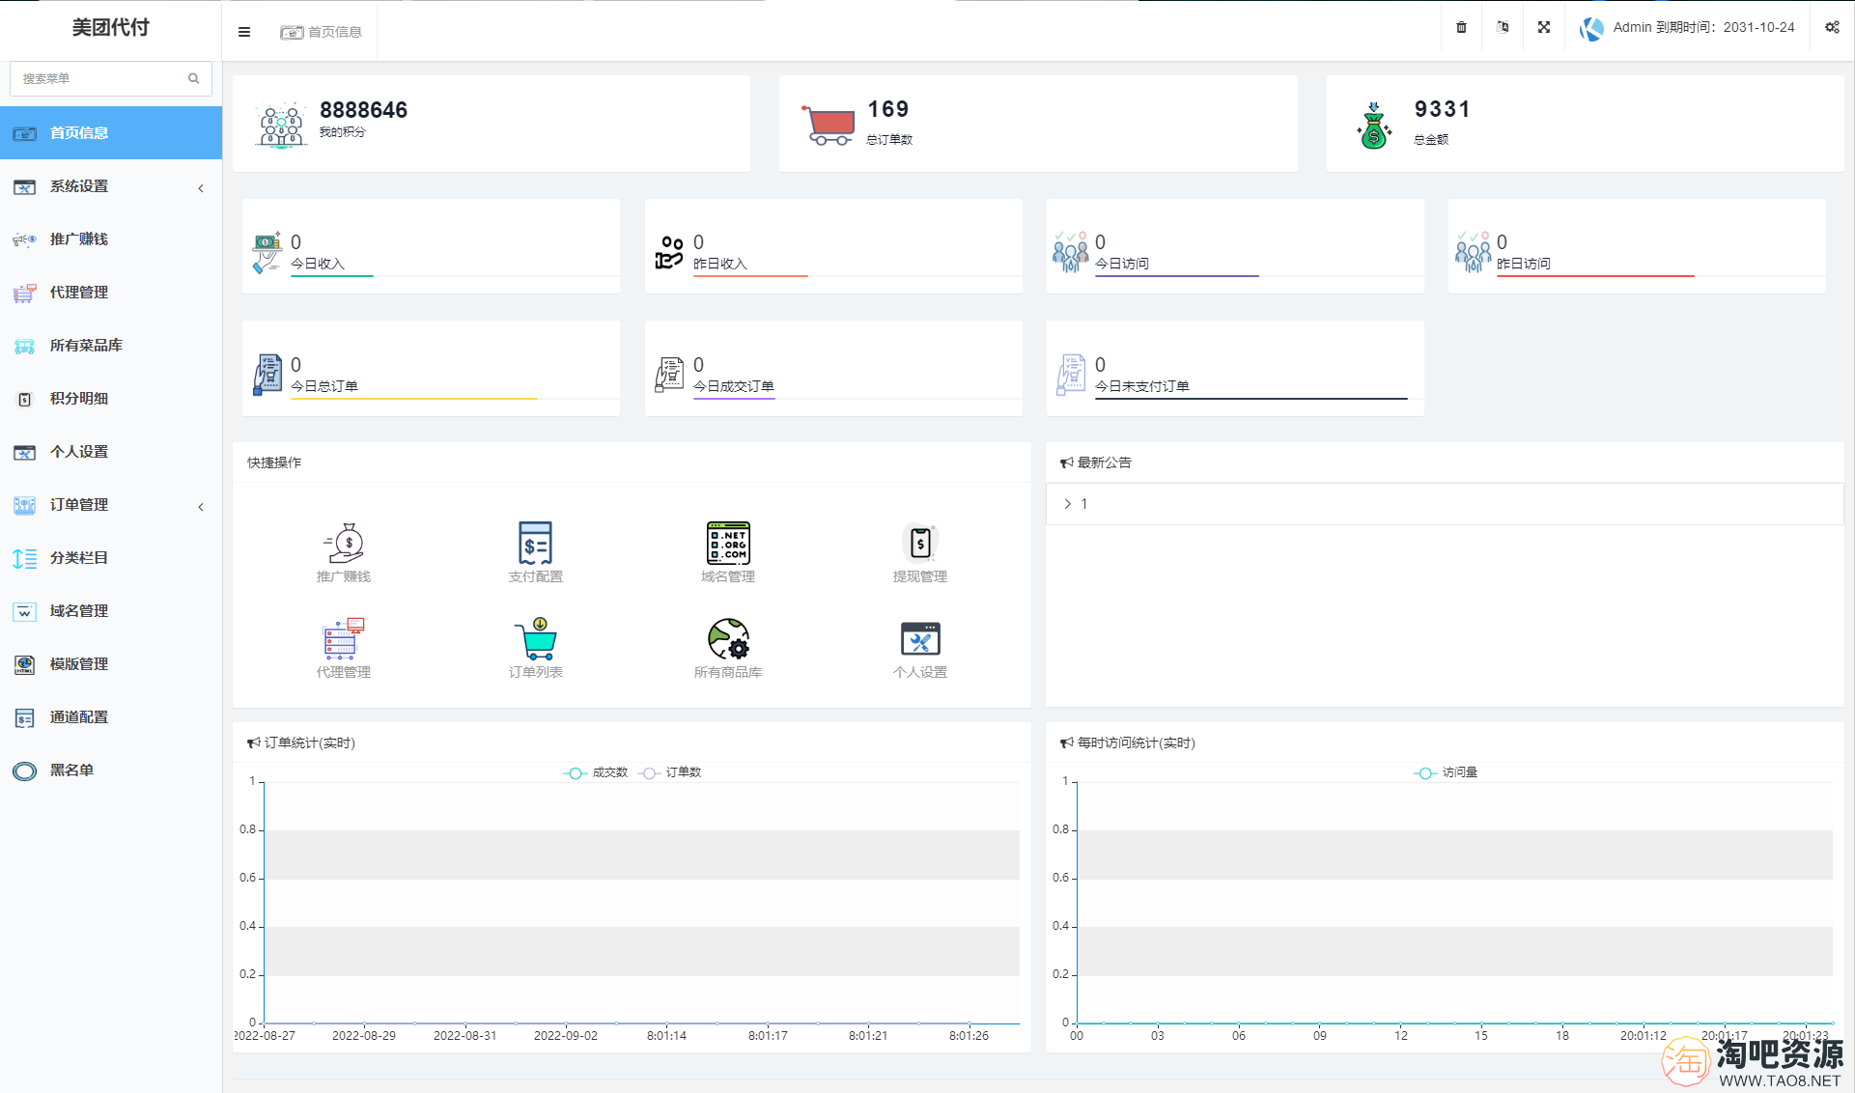Screen dimensions: 1855x1093
Task: Click the 今日成交订单 icon
Action: (669, 375)
